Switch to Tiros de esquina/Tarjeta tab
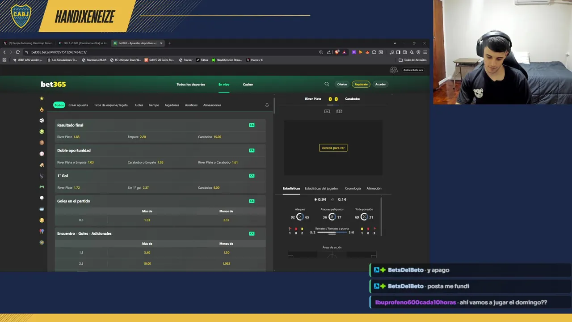Image resolution: width=572 pixels, height=322 pixels. [111, 105]
